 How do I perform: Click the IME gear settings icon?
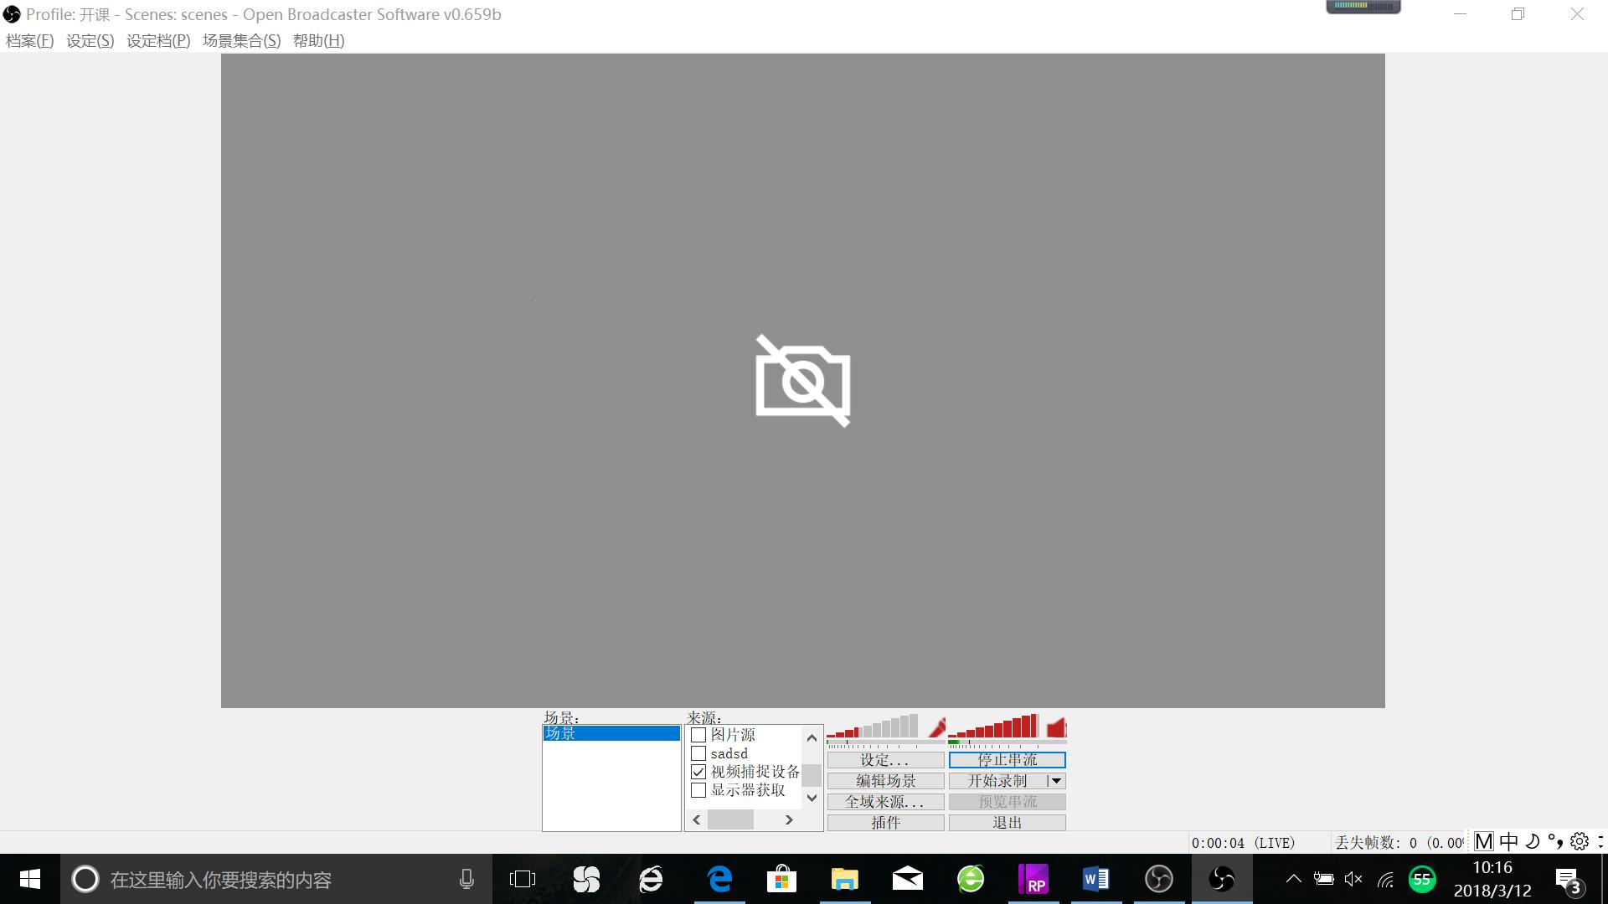(x=1580, y=841)
